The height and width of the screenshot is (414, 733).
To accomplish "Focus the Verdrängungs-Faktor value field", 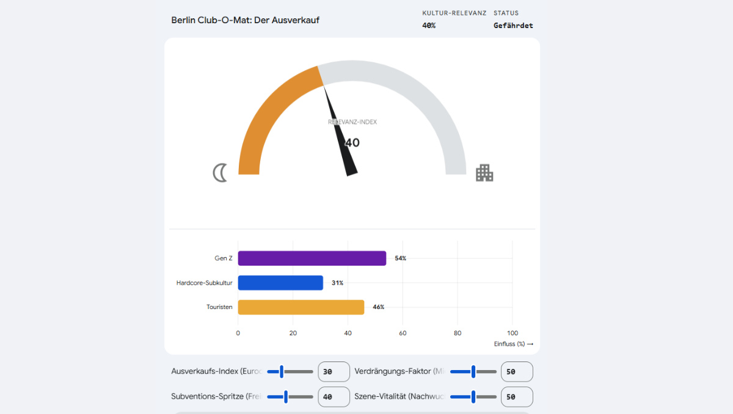I will click(x=516, y=371).
